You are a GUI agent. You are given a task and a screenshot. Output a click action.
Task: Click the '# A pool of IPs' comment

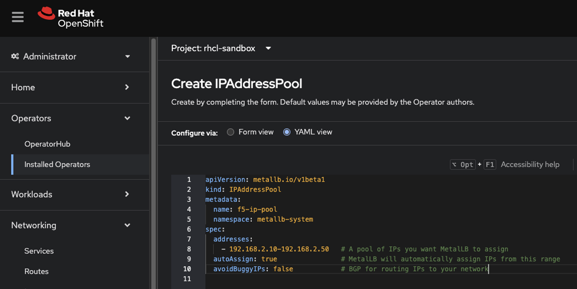tap(424, 249)
